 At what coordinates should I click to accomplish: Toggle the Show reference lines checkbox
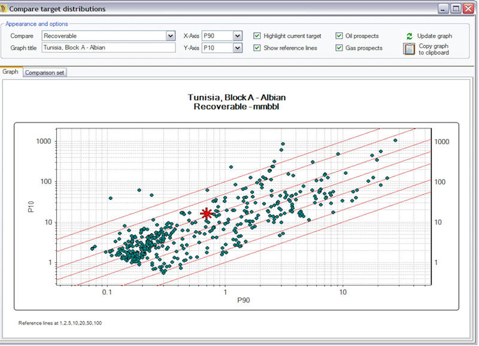pyautogui.click(x=257, y=48)
